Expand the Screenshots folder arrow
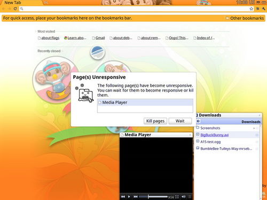 (x=254, y=128)
